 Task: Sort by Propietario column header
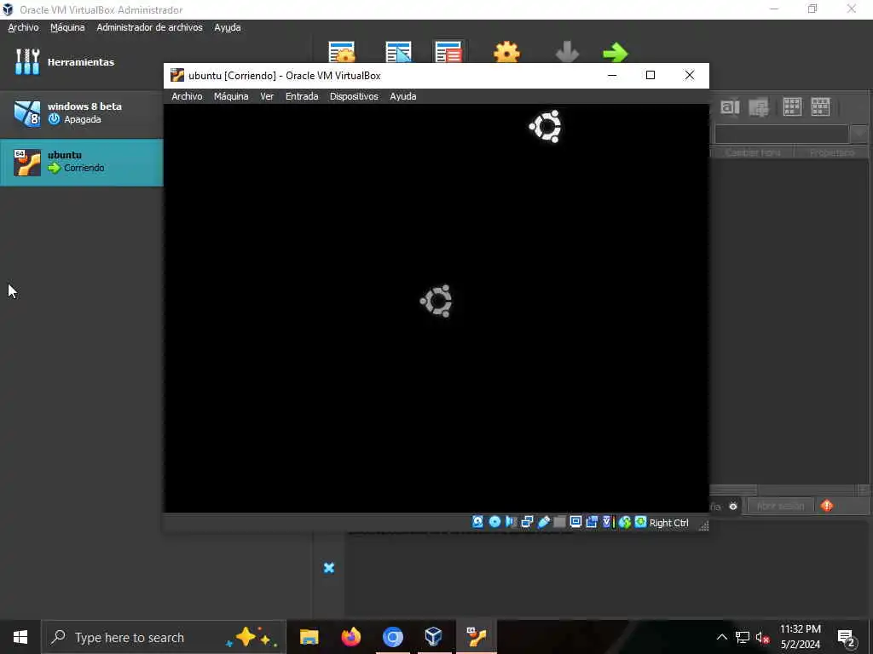tap(832, 152)
